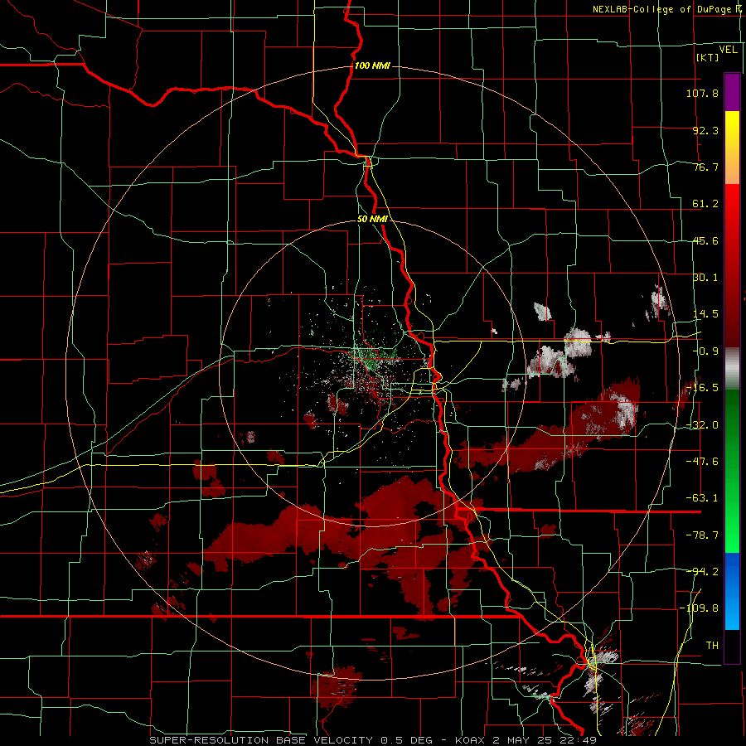Select the 76.7 velocity scale value
This screenshot has height=746, width=746.
pos(705,167)
